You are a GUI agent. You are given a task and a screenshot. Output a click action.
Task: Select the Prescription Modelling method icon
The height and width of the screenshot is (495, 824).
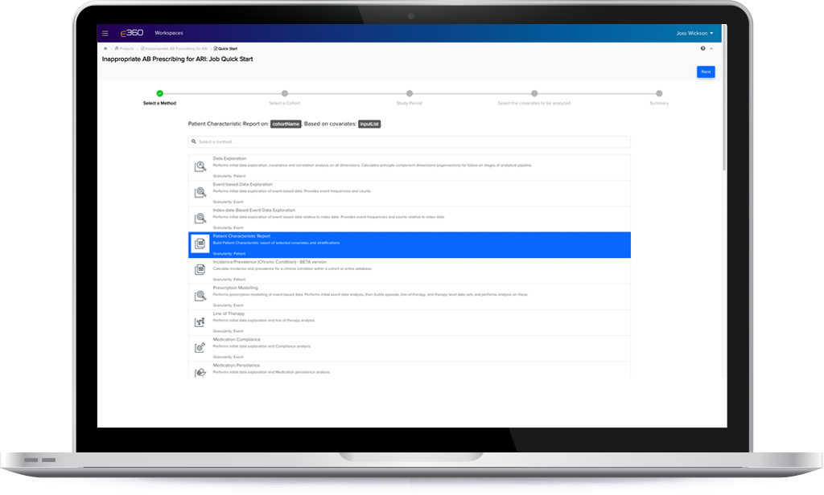200,297
